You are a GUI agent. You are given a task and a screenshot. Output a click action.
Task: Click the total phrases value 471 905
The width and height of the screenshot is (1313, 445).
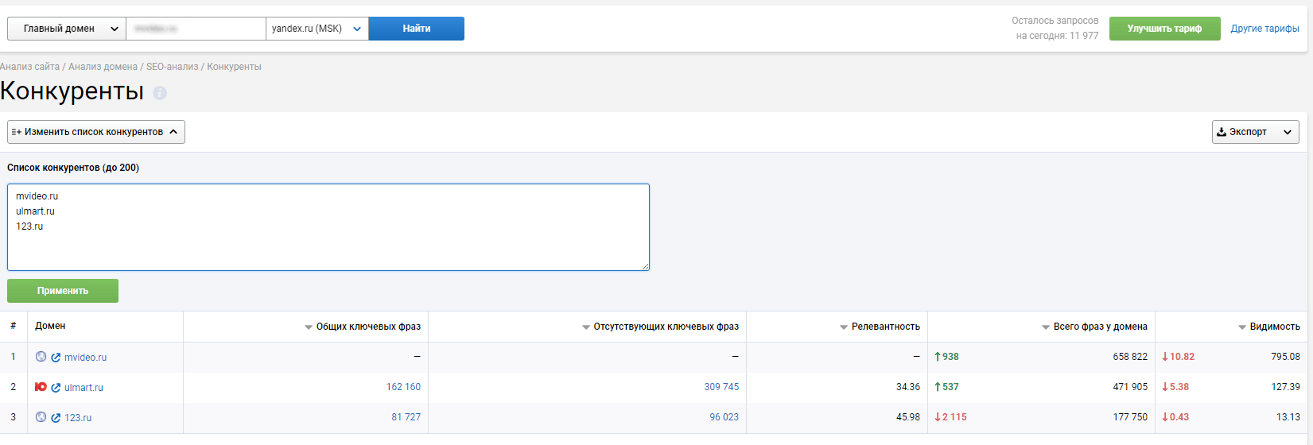click(1130, 387)
